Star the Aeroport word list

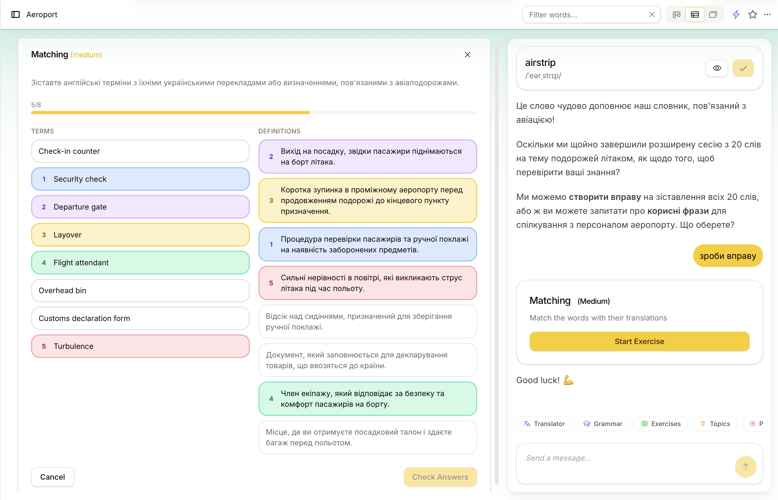tap(752, 15)
